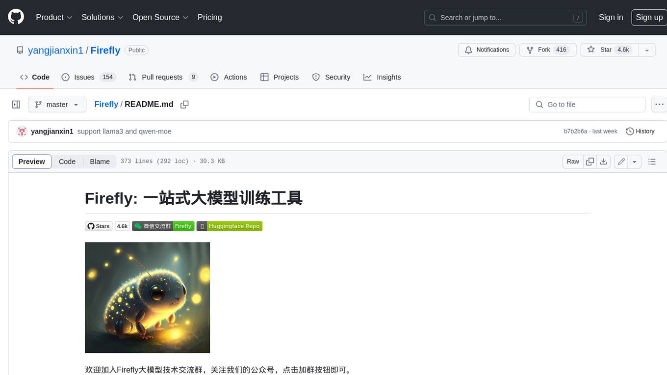Open the Raw file view
Image resolution: width=667 pixels, height=375 pixels.
click(573, 161)
